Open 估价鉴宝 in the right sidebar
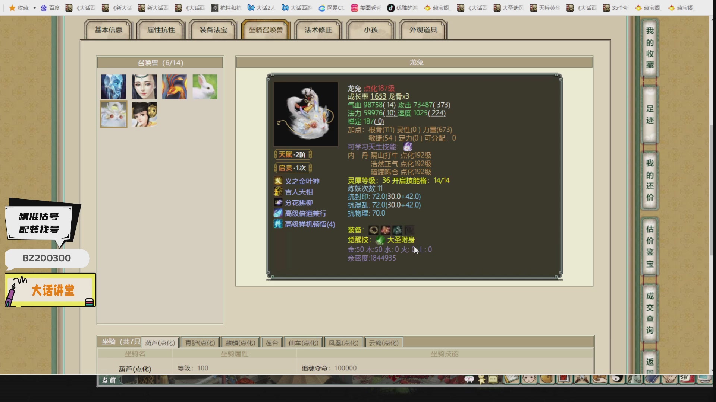This screenshot has width=716, height=402. pyautogui.click(x=650, y=246)
